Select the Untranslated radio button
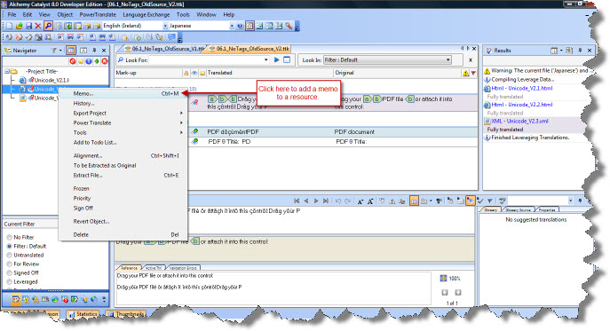The width and height of the screenshot is (610, 331). (x=9, y=256)
